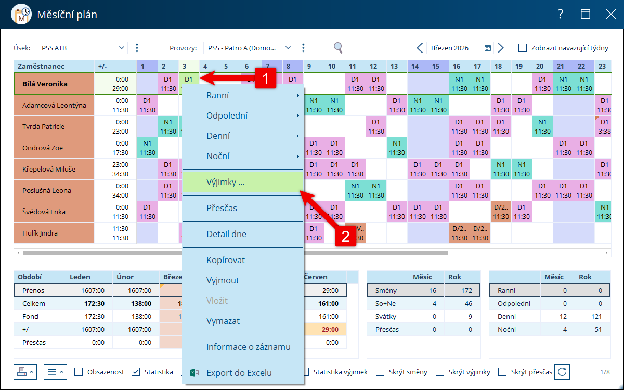The height and width of the screenshot is (390, 624).
Task: Uncheck Statistika checkbox
Action: tap(136, 372)
